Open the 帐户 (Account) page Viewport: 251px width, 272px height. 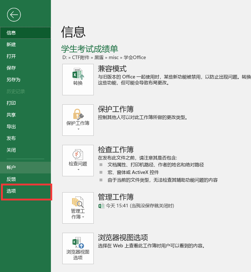pos(11,168)
